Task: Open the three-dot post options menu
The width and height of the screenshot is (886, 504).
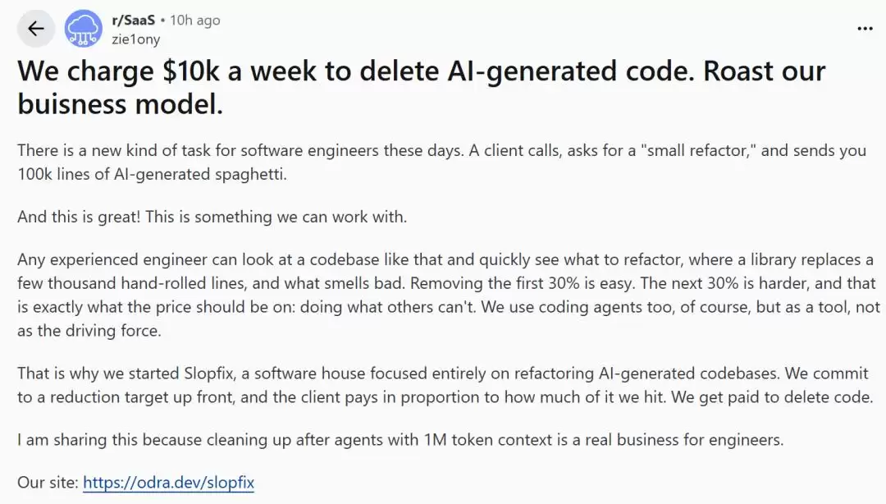Action: point(865,29)
